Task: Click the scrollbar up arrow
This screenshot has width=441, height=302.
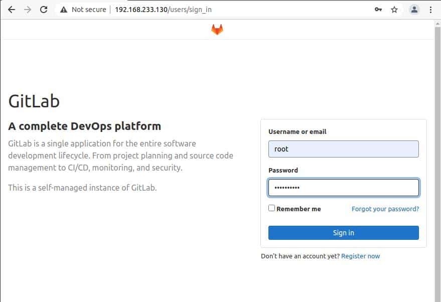Action: tap(437, 24)
